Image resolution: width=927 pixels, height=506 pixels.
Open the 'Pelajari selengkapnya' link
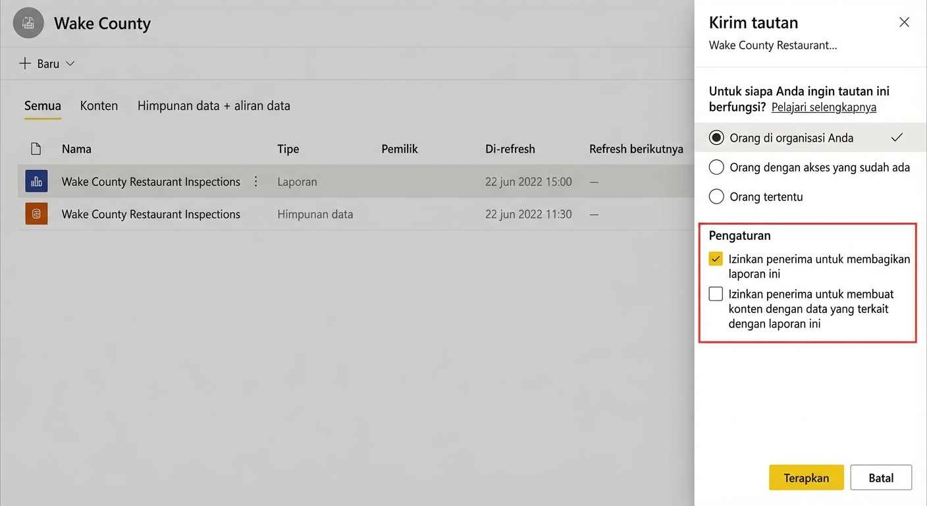[824, 107]
